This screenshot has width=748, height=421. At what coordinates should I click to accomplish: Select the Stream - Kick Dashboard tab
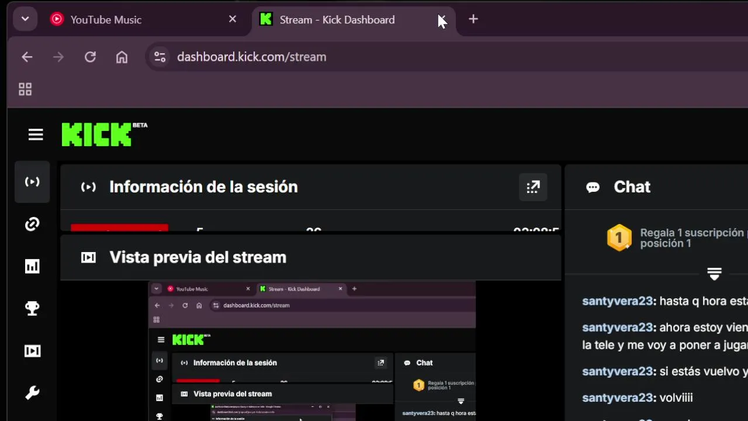point(355,19)
